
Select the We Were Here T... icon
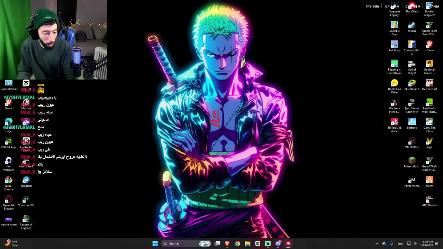394,106
